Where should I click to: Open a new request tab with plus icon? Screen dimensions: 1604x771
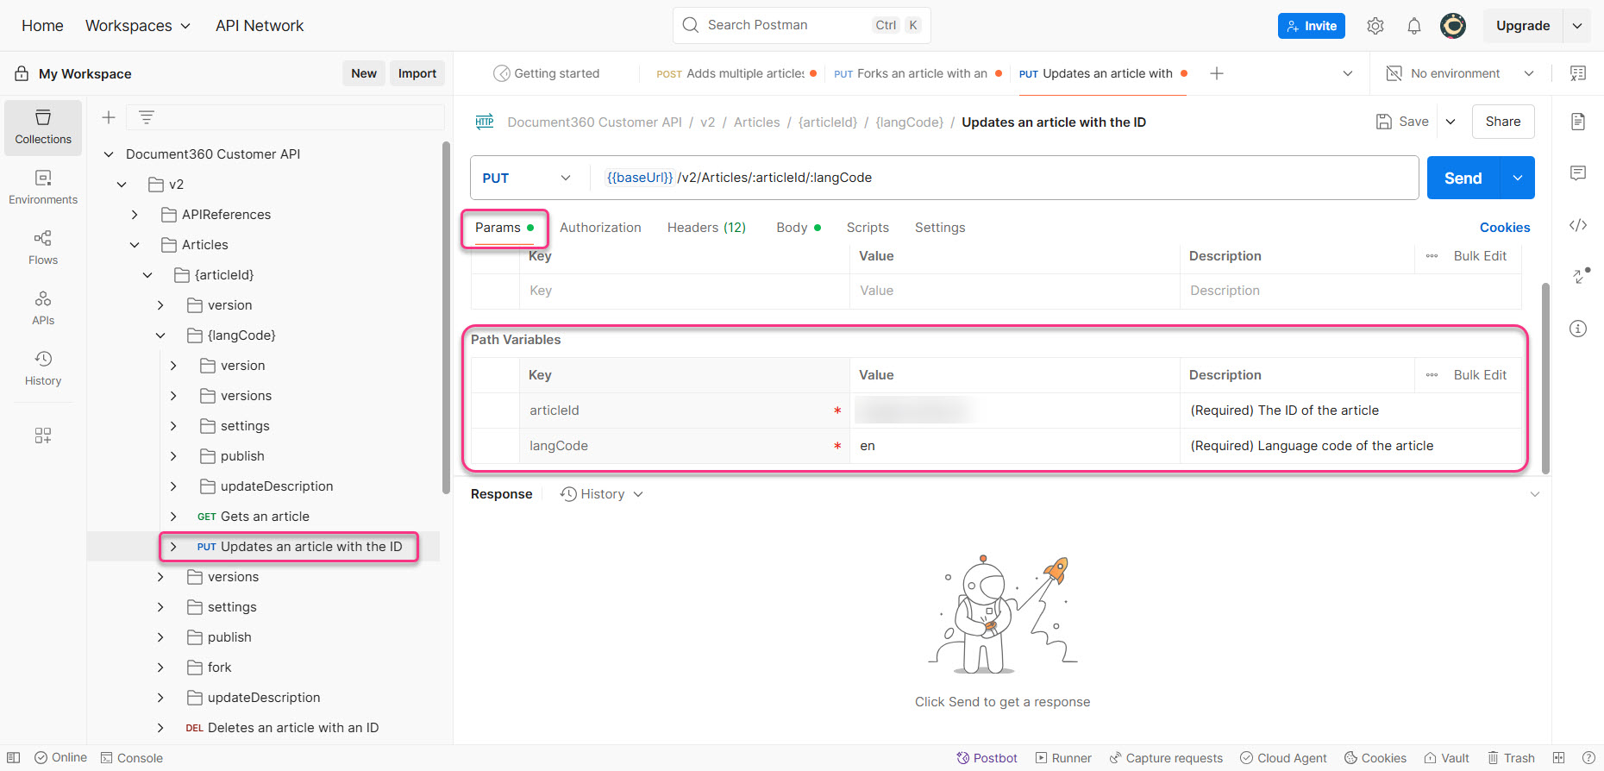point(1217,73)
